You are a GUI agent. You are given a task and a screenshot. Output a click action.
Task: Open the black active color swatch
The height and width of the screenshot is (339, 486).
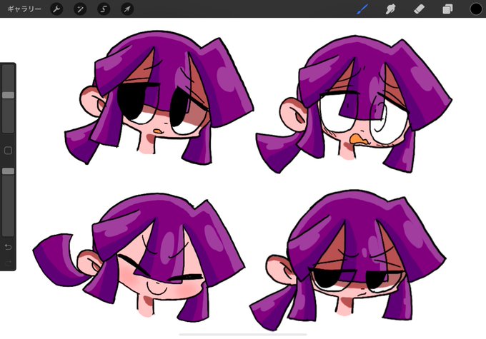[476, 9]
